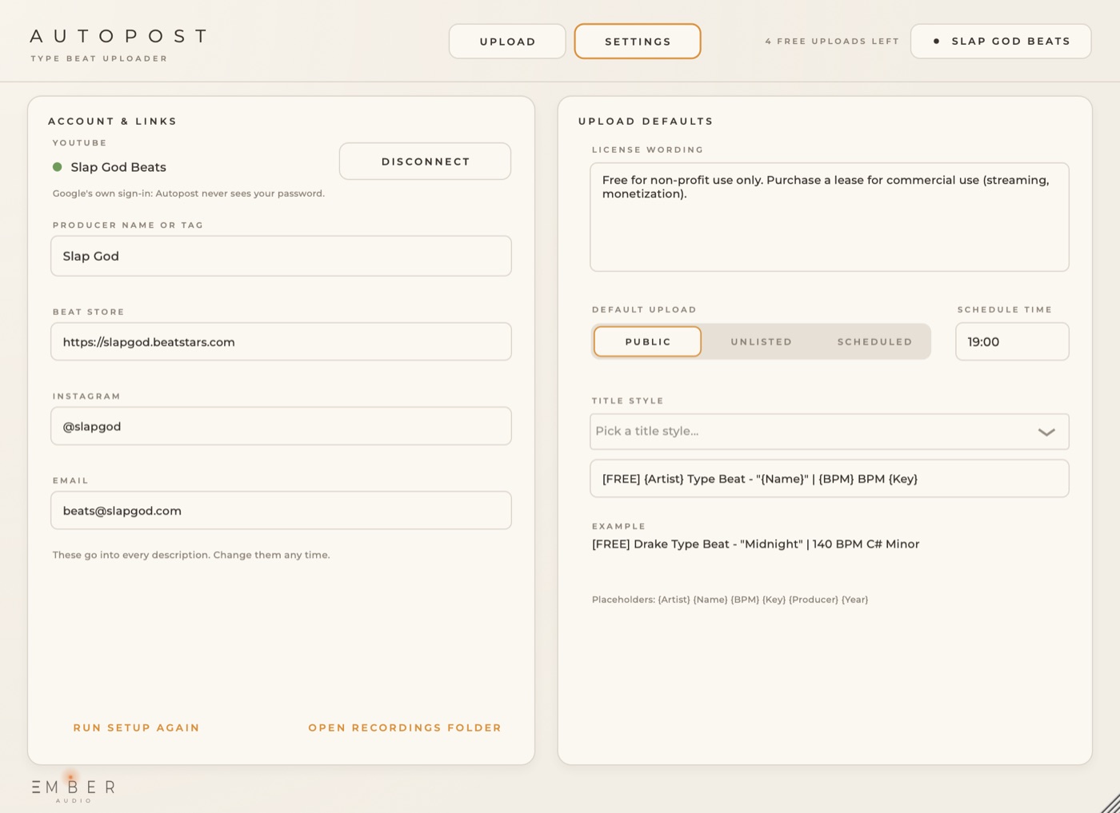Edit the Beat Store URL field
1120x813 pixels.
pyautogui.click(x=281, y=342)
